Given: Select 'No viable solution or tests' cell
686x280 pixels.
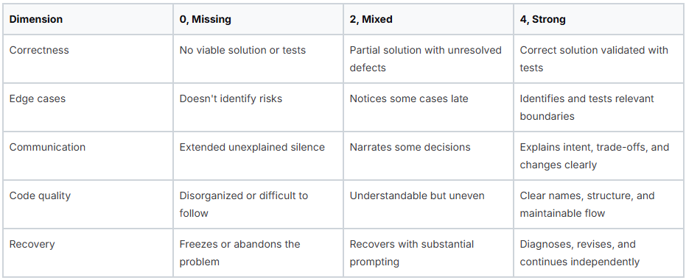Looking at the screenshot, I should click(258, 59).
